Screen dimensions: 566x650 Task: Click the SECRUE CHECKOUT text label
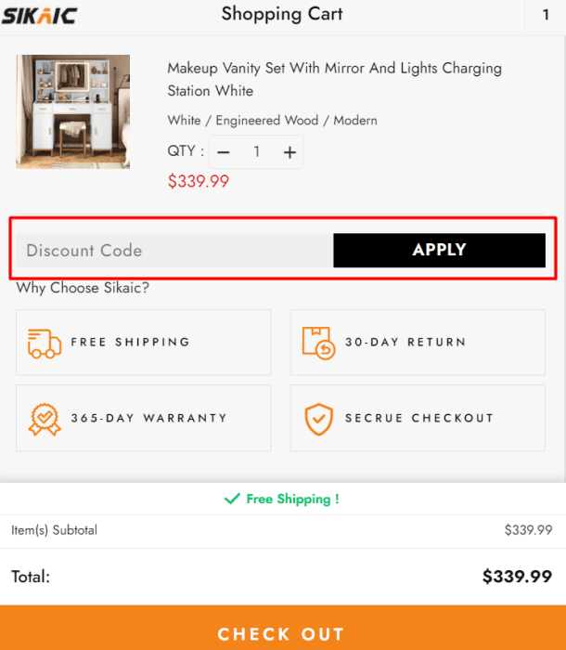pos(419,419)
